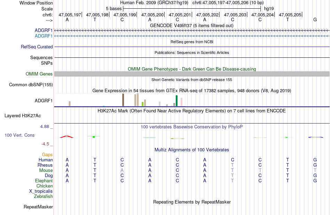The height and width of the screenshot is (215, 330).
Task: Click the dark blue ADGRF1 GENCODE transcript label
Action: (43, 30)
